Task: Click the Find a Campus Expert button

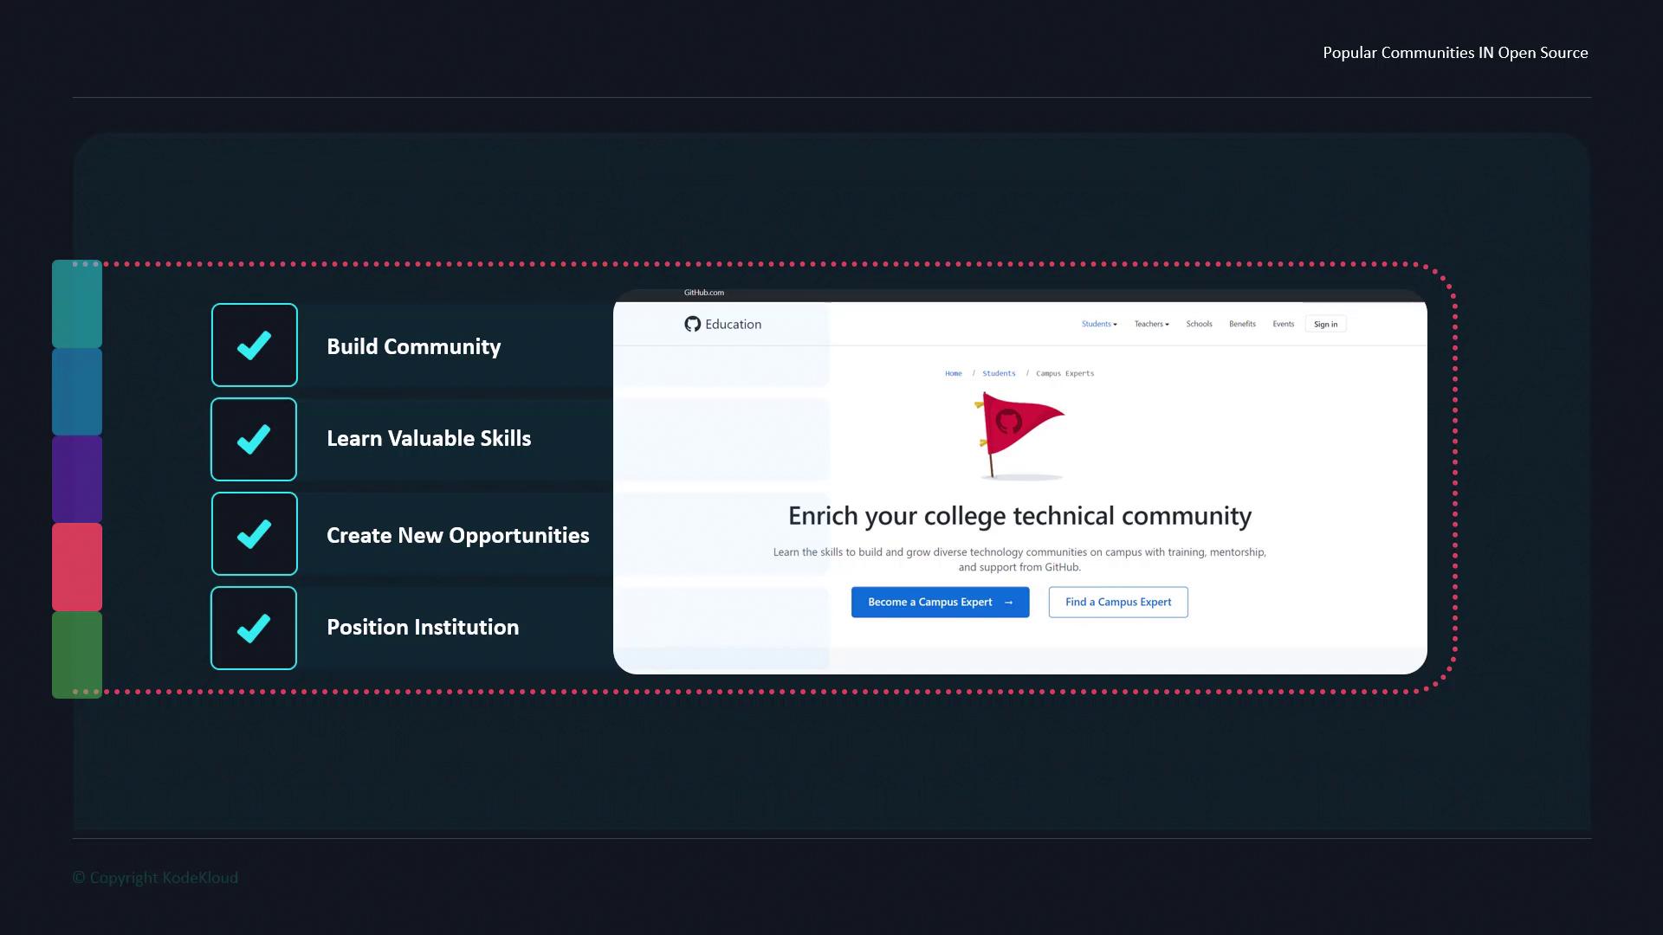Action: click(1117, 603)
